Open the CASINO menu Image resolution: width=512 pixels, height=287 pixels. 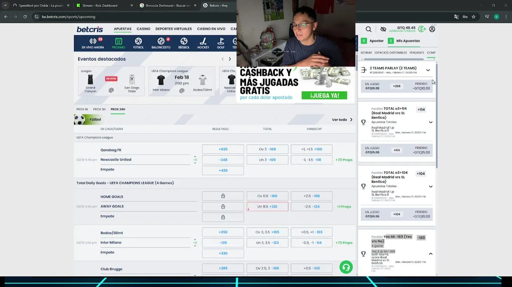[143, 29]
